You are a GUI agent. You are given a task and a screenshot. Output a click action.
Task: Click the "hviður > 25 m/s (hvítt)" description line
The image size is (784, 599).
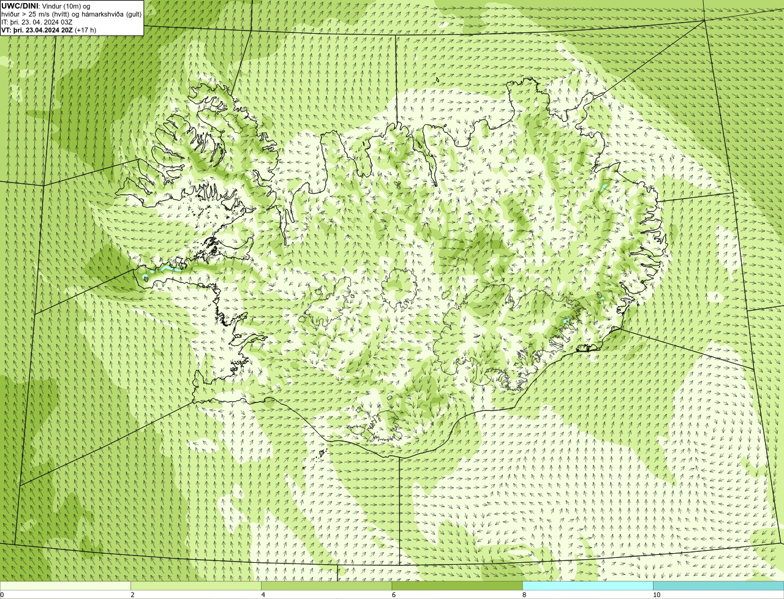point(72,13)
